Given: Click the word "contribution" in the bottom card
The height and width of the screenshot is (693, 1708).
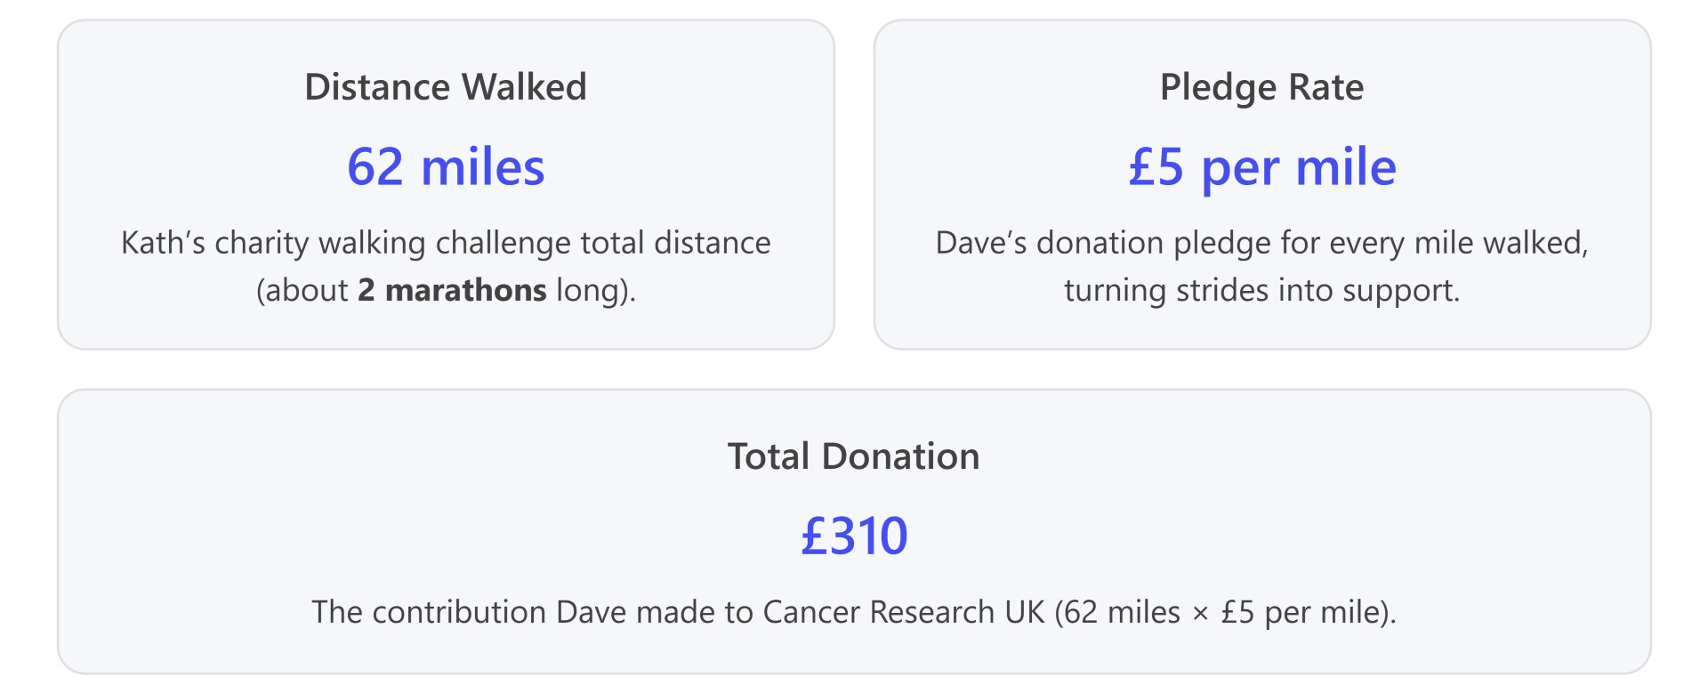Looking at the screenshot, I should [x=459, y=612].
